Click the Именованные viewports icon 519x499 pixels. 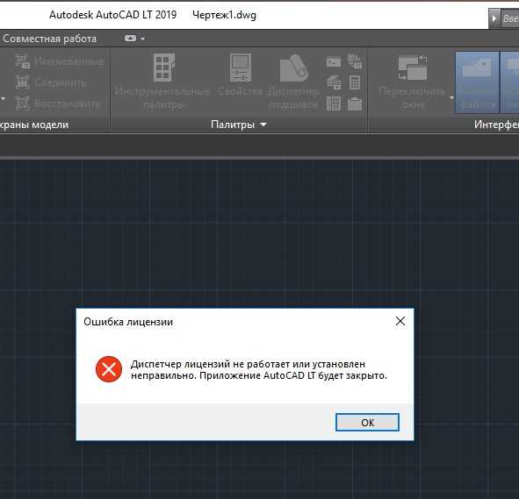[23, 61]
